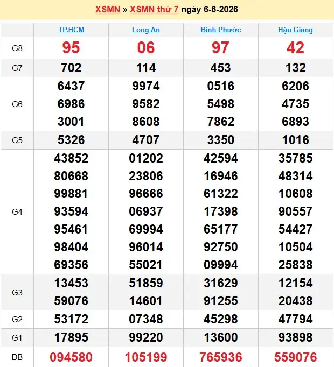
Task: Select the G4 row label
Action: coord(17,212)
